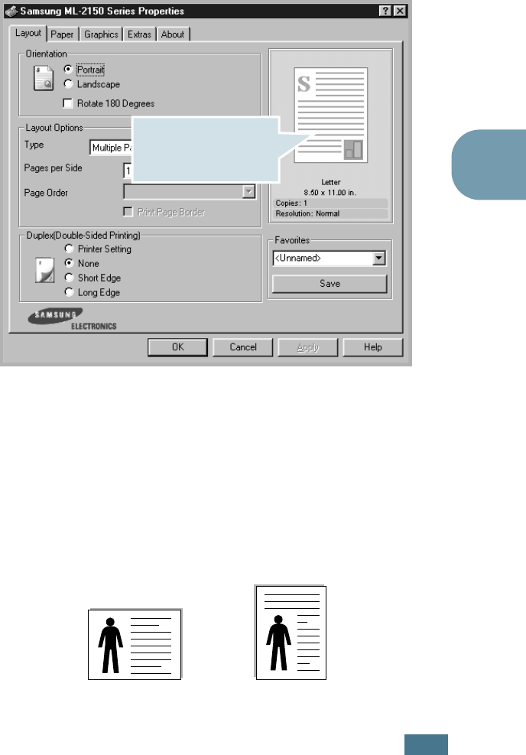526x755 pixels.
Task: Close the Properties dialog
Action: (399, 11)
